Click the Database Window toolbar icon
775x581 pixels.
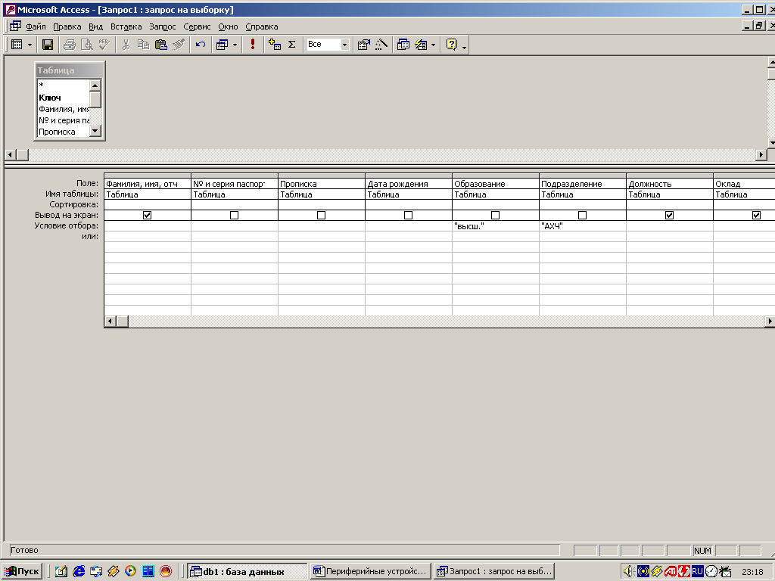click(x=403, y=45)
